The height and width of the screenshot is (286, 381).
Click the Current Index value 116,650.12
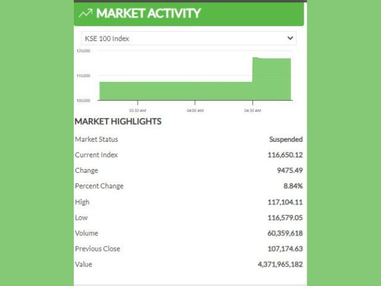tap(285, 155)
